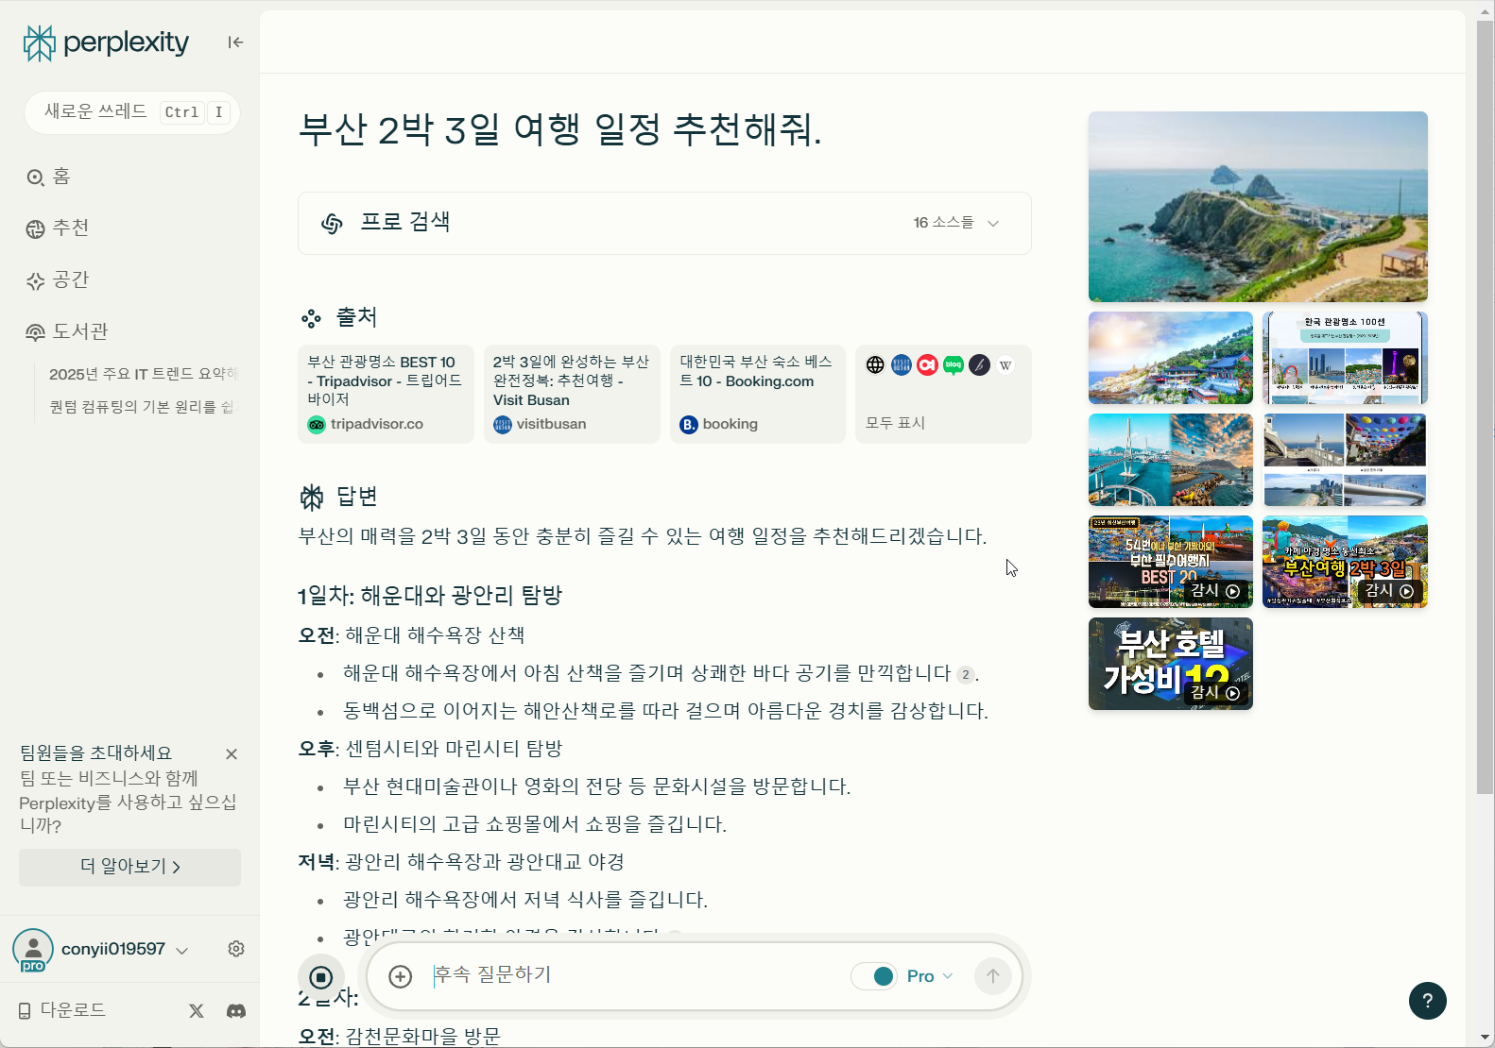Click the conyii019597 profile avatar
1495x1048 pixels.
point(33,950)
